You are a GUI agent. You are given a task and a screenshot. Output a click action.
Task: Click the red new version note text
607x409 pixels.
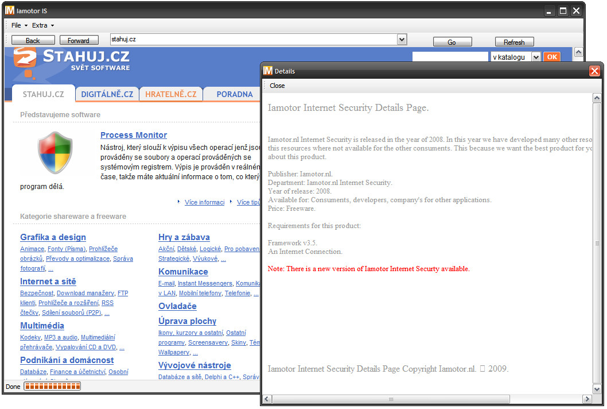(x=368, y=269)
